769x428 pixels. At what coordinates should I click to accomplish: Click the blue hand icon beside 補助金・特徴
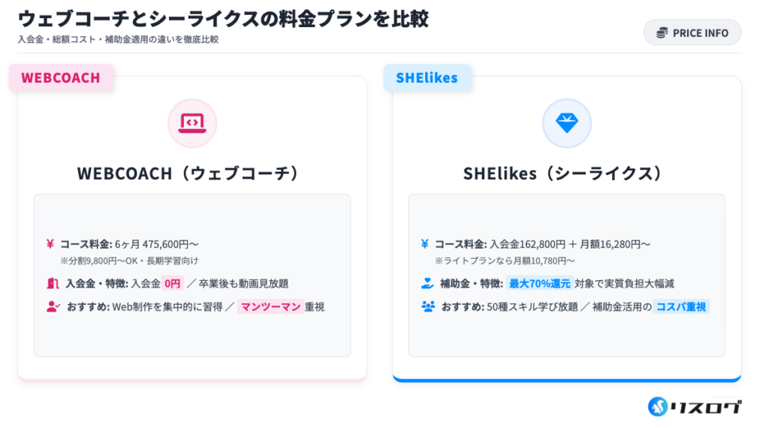[427, 284]
